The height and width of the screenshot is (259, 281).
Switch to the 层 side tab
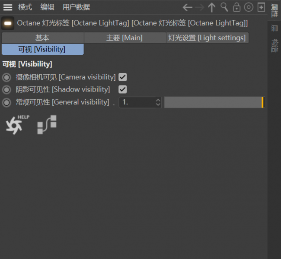(x=275, y=28)
